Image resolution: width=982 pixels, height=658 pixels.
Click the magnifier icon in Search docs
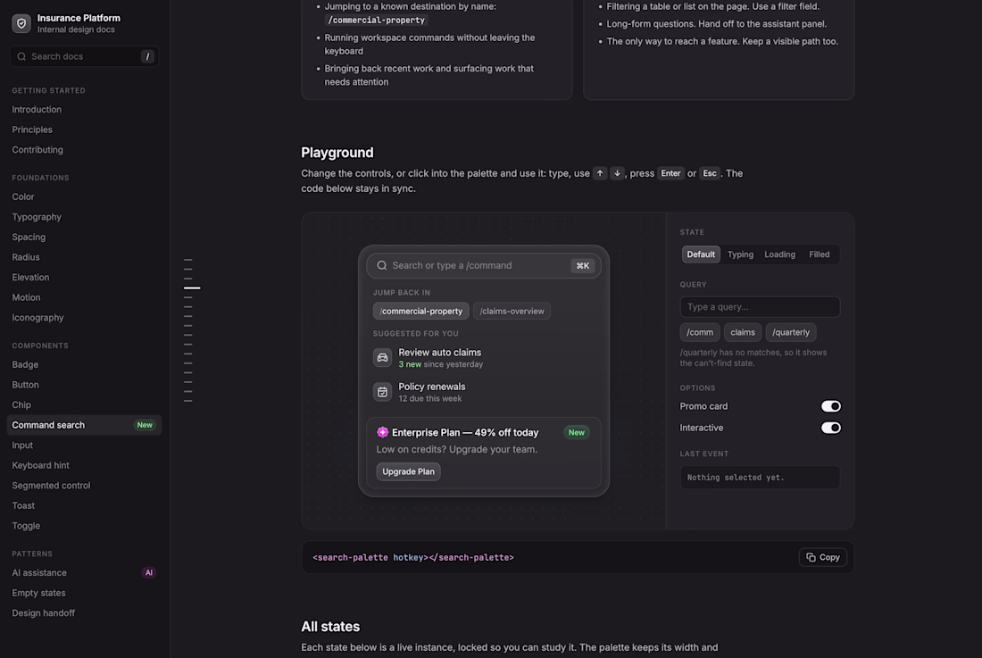[21, 56]
